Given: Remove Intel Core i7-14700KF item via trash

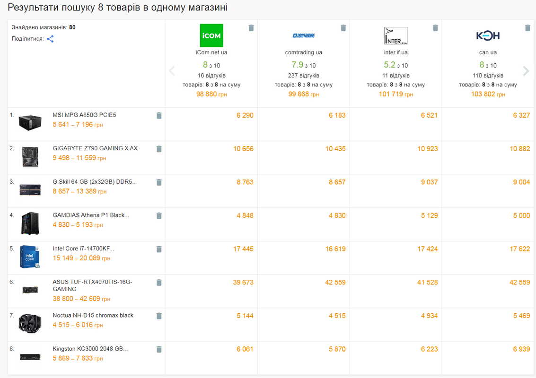Looking at the screenshot, I should 159,249.
